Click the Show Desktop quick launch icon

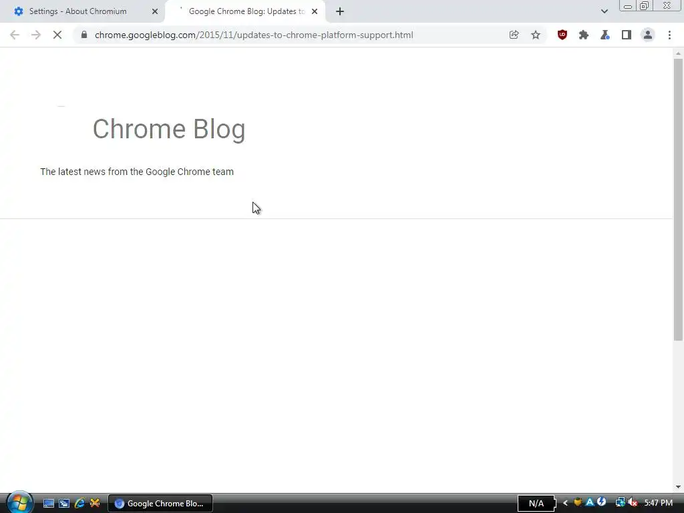(x=48, y=504)
